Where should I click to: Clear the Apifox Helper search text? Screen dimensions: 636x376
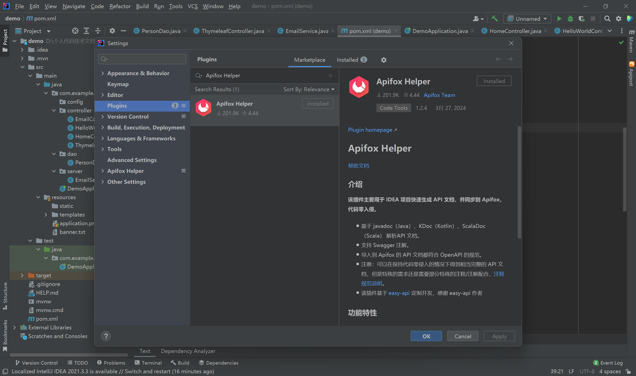(x=330, y=75)
